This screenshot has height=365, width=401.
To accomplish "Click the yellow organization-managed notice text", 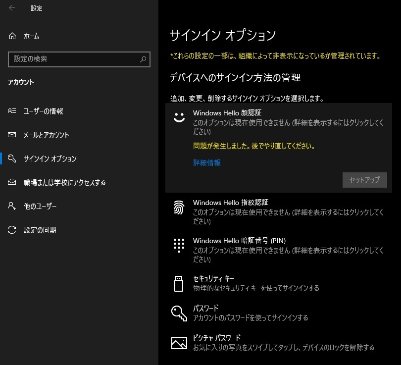I will [x=276, y=55].
